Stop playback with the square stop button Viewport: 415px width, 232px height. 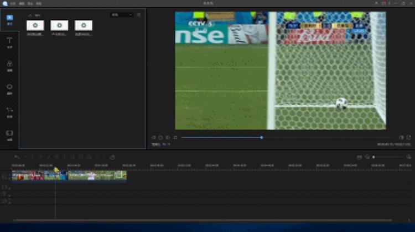[175, 137]
